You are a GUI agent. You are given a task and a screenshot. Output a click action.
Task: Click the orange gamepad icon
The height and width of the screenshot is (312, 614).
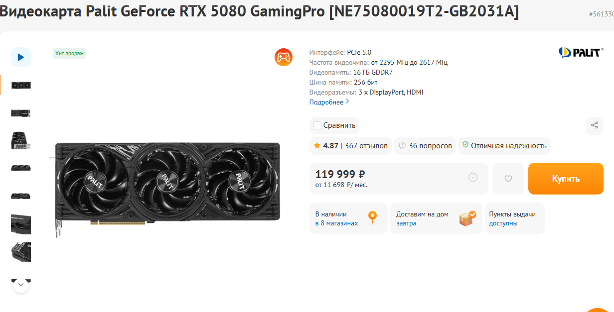[284, 57]
